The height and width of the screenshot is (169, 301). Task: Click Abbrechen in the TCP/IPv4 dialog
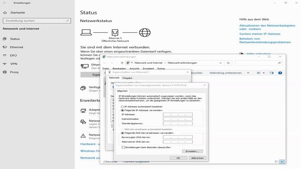[x=198, y=158]
